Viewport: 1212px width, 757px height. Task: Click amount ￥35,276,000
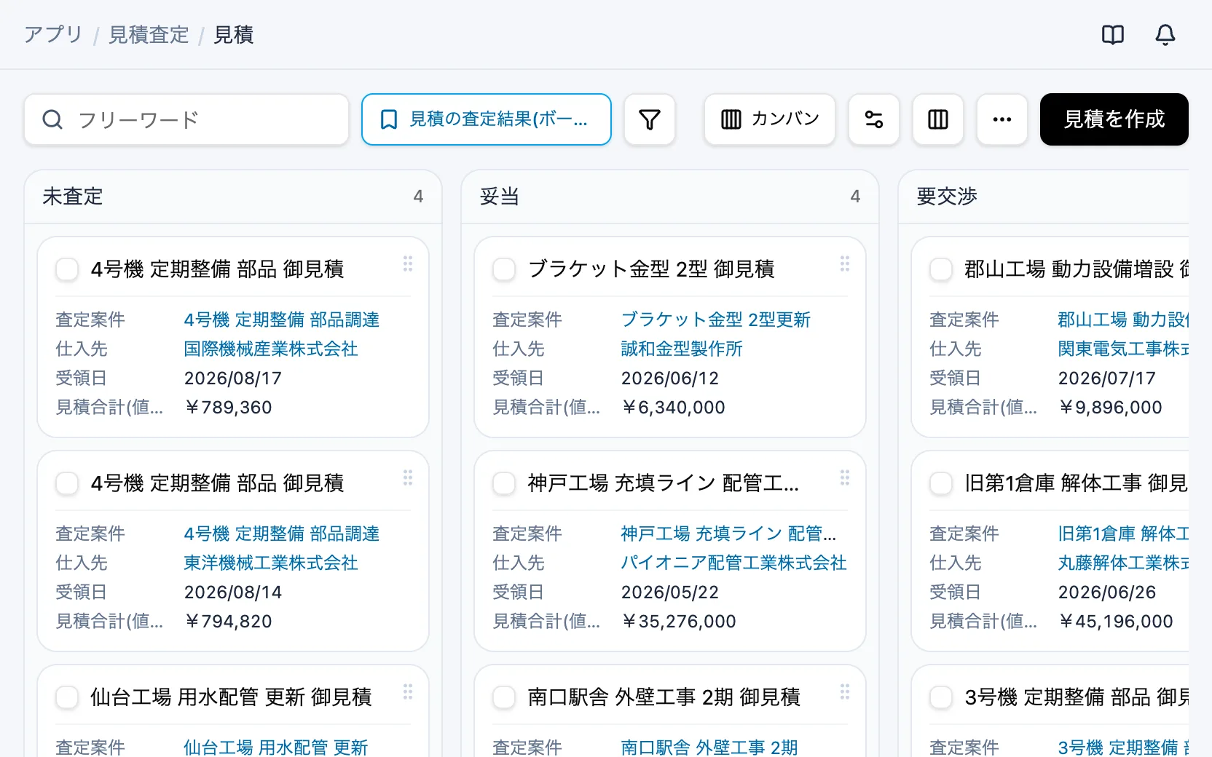point(679,621)
